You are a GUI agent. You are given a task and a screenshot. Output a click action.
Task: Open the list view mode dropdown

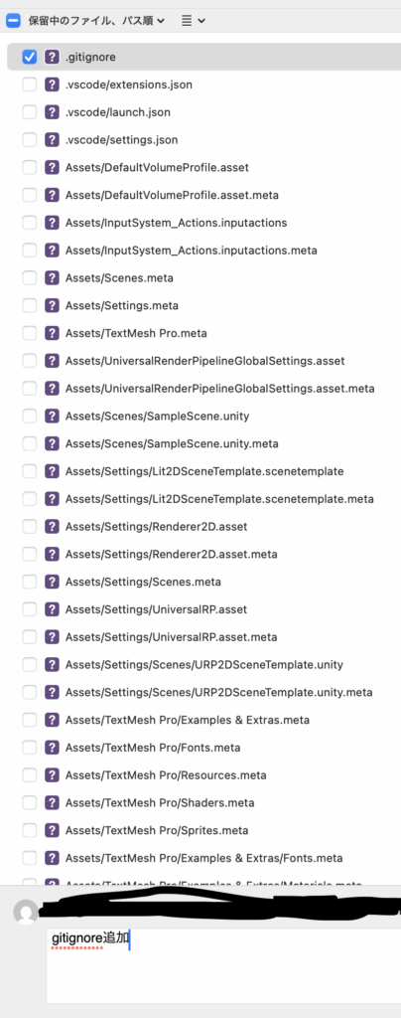[x=193, y=21]
